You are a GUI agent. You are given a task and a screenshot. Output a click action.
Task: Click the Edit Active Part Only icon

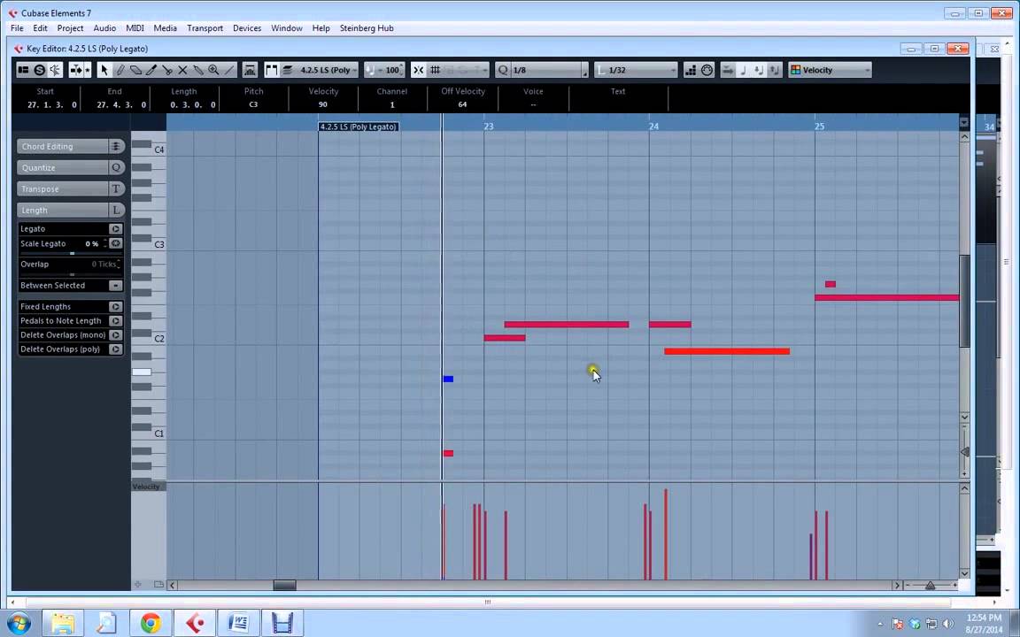point(287,70)
